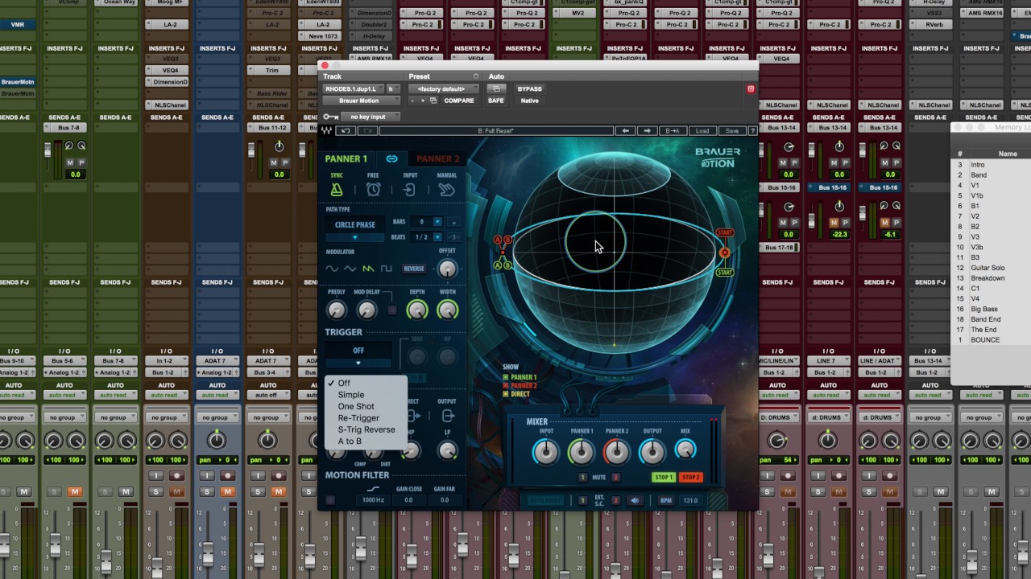The width and height of the screenshot is (1031, 579).
Task: Choose S-Trig Reverse from trigger menu
Action: (x=366, y=429)
